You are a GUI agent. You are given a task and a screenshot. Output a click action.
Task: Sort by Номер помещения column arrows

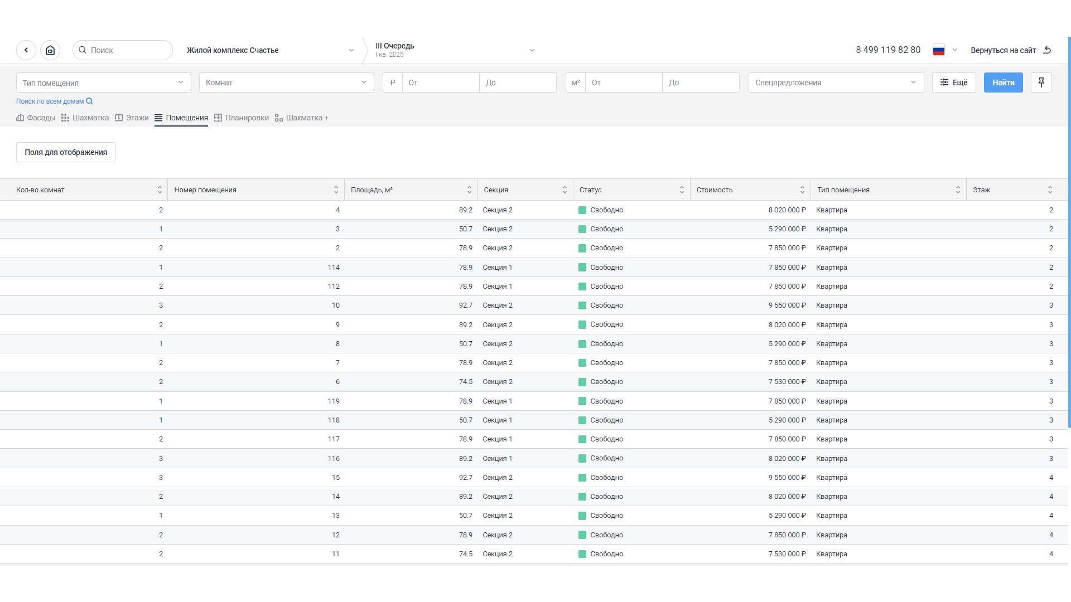tap(336, 190)
